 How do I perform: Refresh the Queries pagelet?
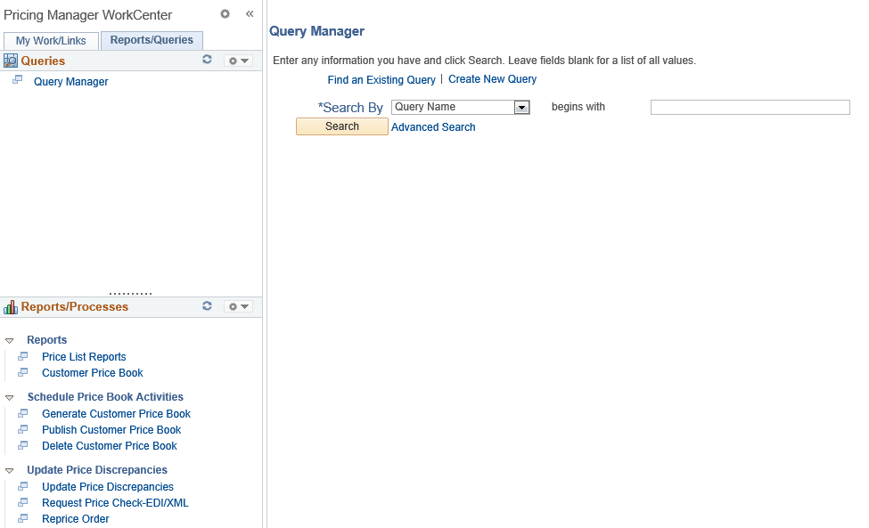click(207, 60)
